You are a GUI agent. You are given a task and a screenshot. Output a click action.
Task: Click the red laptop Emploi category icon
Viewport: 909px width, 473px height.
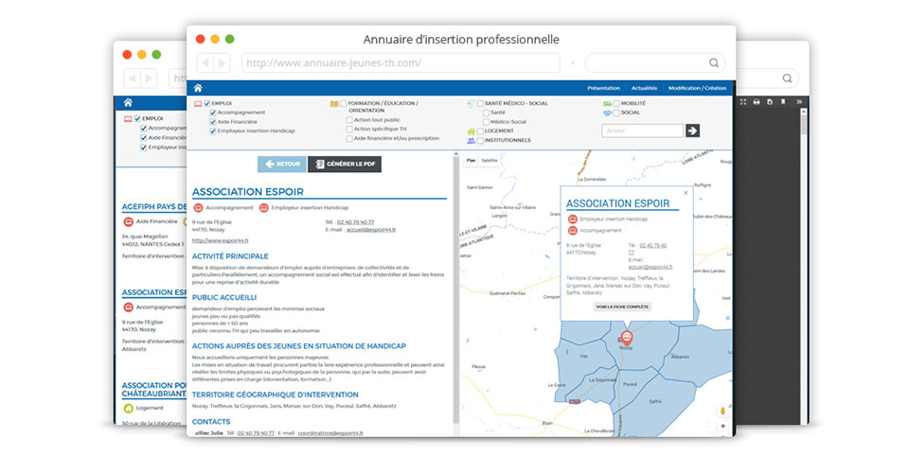pyautogui.click(x=198, y=104)
